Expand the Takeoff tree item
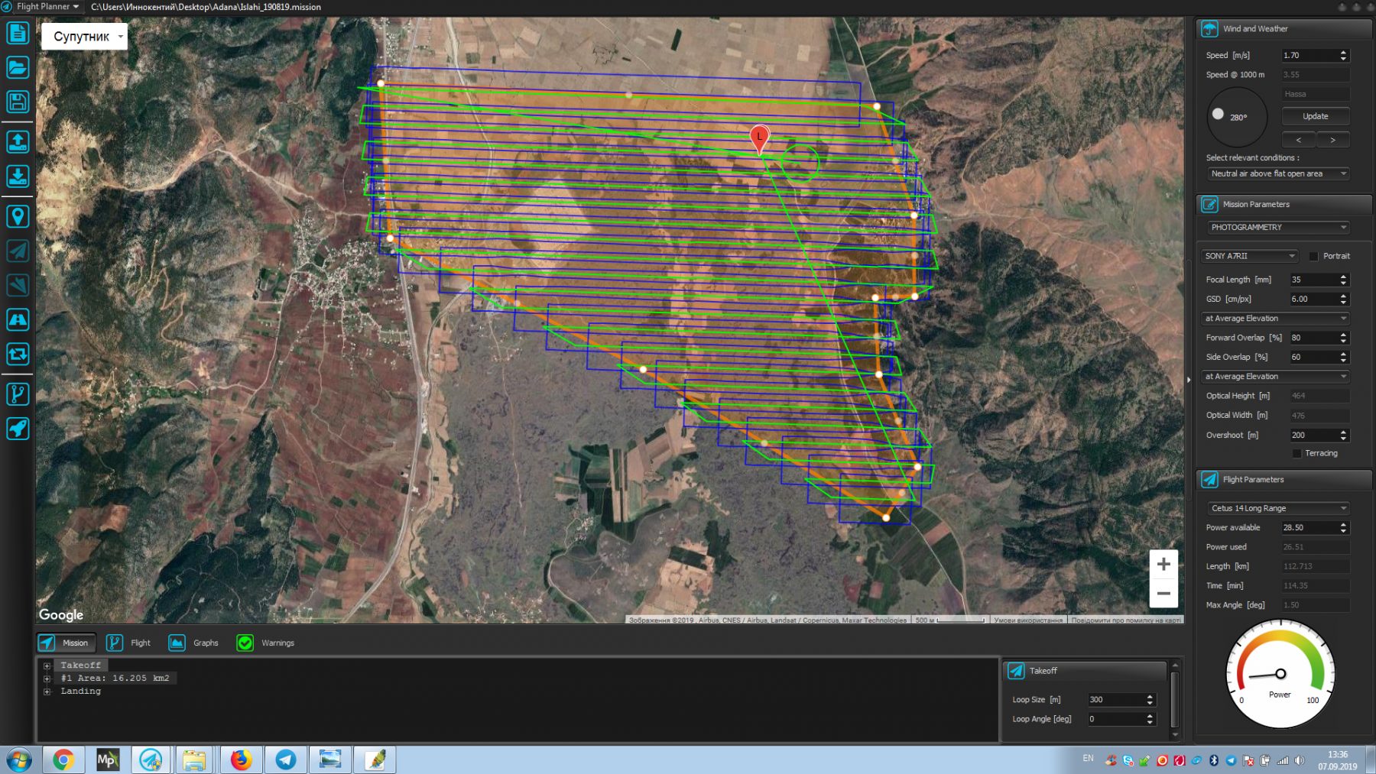Screen dimensions: 1376x774 click(x=47, y=666)
